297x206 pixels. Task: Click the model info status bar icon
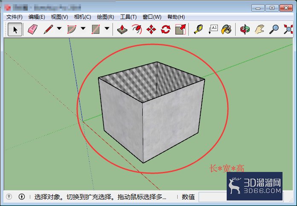tap(22, 197)
